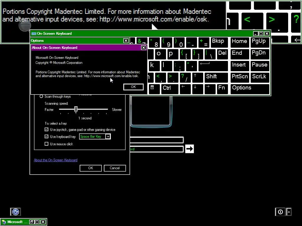Click the PrtScn key

tap(240, 78)
